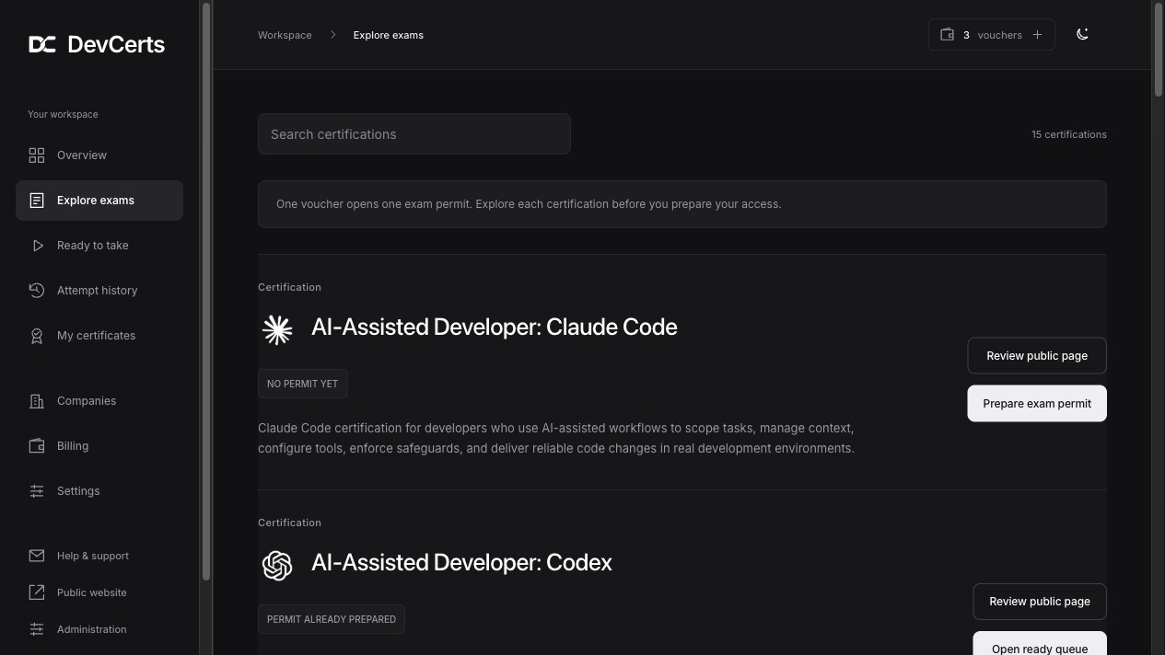Screen dimensions: 1165x655
Task: Open Settings from the sidebar
Action: [99, 491]
